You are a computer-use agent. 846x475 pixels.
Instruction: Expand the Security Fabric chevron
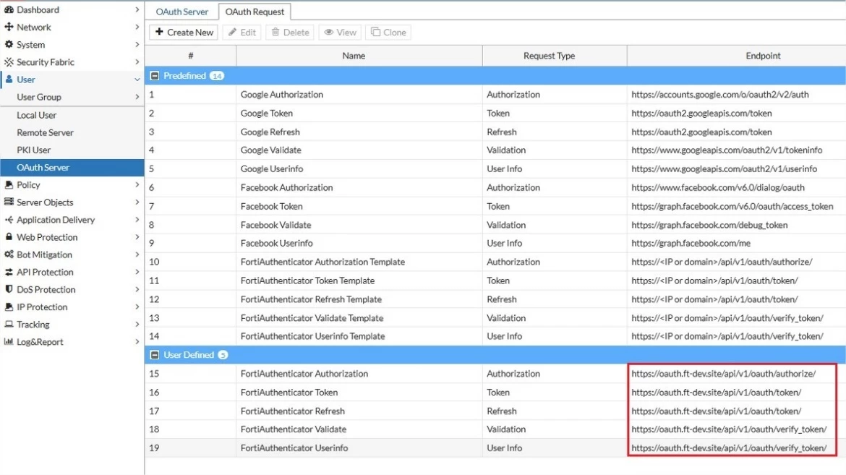(137, 62)
